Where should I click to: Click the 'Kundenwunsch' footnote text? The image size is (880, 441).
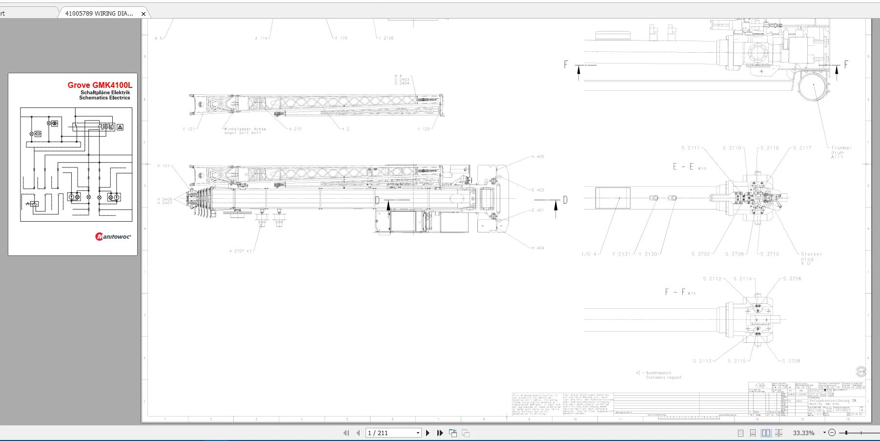[x=659, y=373]
